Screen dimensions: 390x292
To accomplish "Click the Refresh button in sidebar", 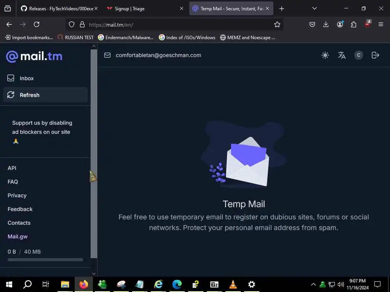I will point(45,95).
